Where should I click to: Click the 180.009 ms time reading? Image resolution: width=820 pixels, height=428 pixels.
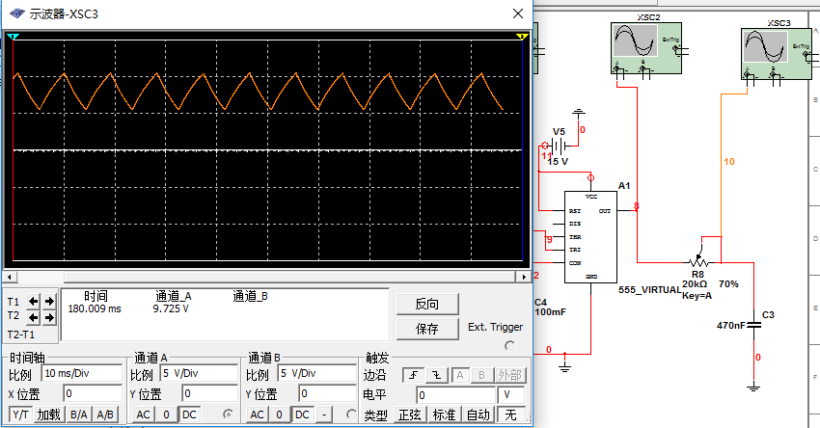click(x=95, y=308)
